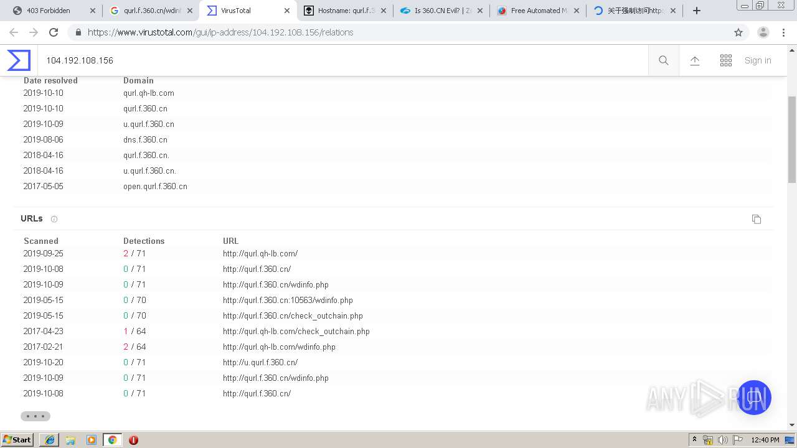Open the chat bubble widget

click(x=754, y=398)
